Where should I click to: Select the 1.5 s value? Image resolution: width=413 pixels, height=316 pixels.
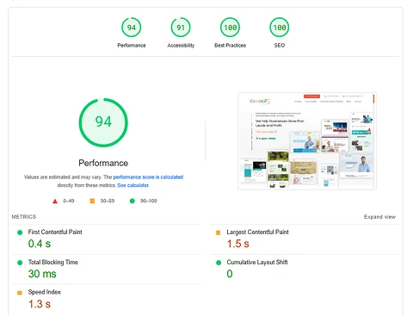pos(238,244)
